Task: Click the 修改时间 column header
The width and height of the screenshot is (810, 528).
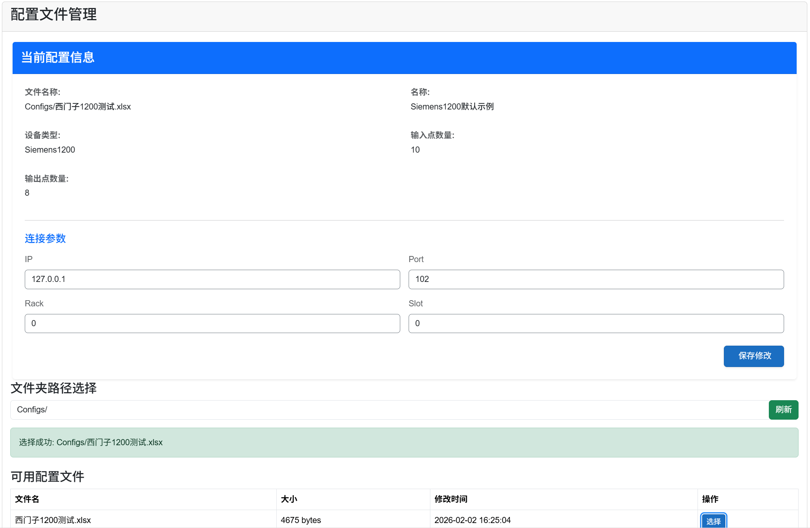Action: [451, 499]
